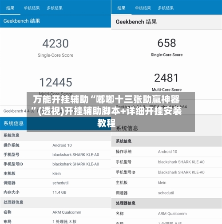The image size is (222, 224).
Task: Click right panel 'Android 10' value
Action: [x=167, y=152]
